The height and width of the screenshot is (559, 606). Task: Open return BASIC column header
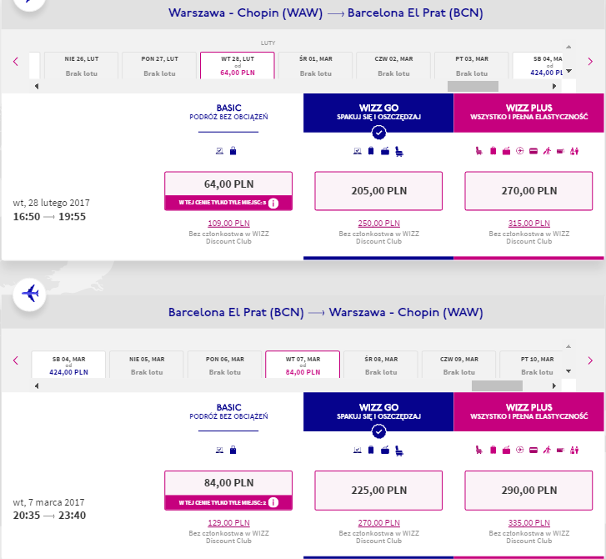(228, 412)
